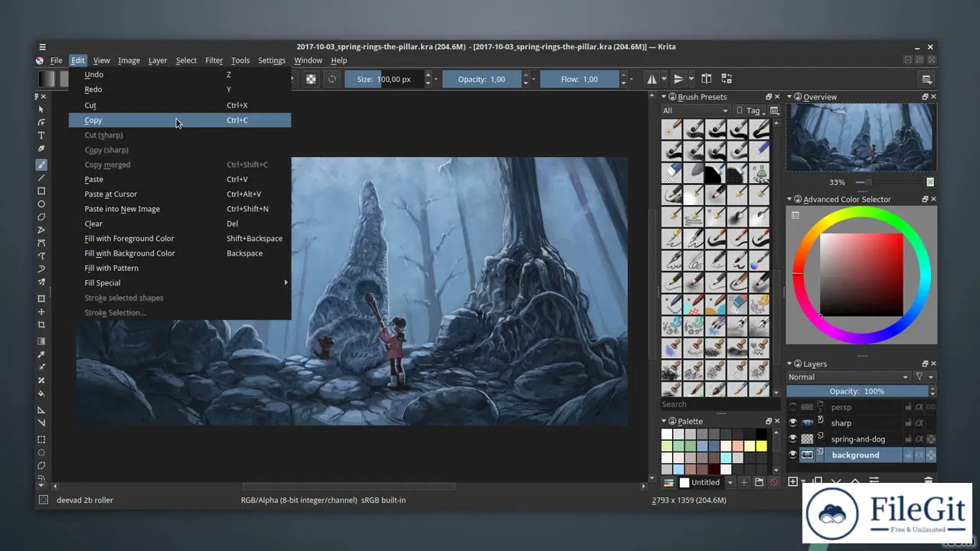The image size is (980, 551).
Task: Choose Paste at Cursor
Action: pos(180,194)
